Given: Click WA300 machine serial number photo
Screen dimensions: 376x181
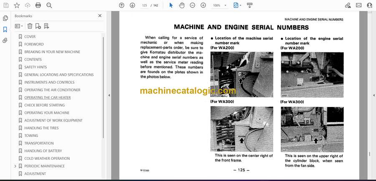Looking at the screenshot, I should click(242, 129).
